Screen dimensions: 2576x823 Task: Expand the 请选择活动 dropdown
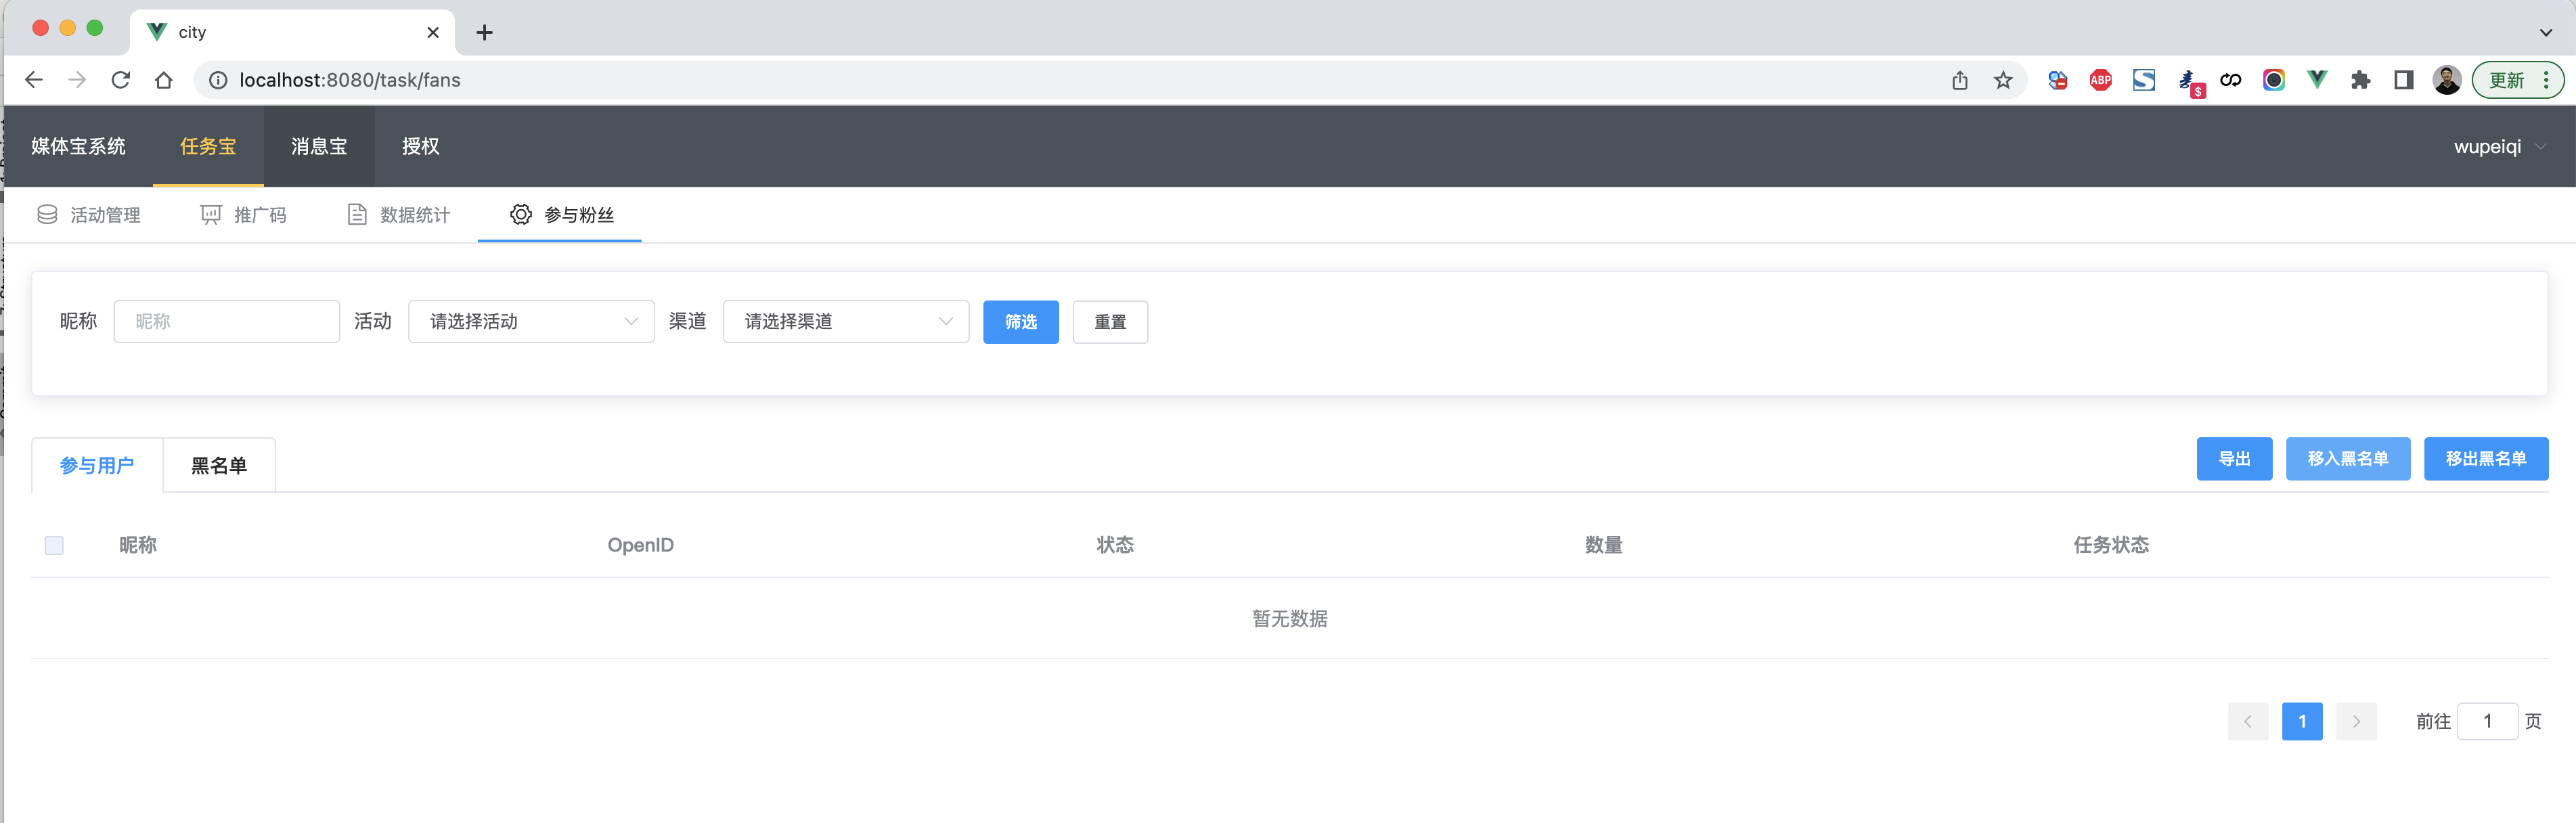click(x=531, y=321)
